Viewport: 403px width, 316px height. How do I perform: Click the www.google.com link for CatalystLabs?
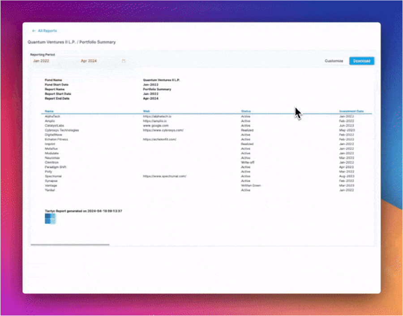(x=156, y=126)
